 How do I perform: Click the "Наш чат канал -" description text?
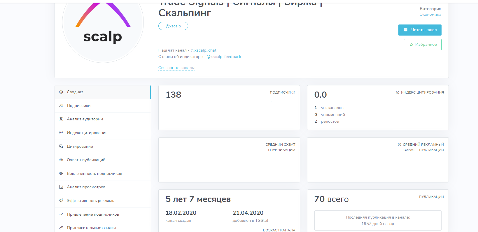(x=174, y=50)
